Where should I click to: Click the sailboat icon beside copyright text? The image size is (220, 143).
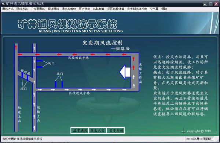(x=183, y=130)
